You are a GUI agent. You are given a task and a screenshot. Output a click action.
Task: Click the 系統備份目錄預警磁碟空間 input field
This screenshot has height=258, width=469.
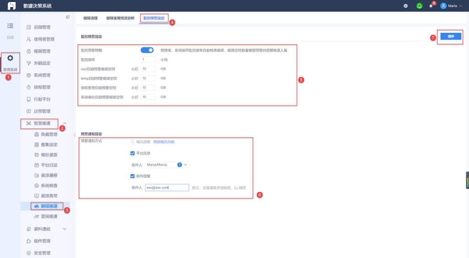148,97
